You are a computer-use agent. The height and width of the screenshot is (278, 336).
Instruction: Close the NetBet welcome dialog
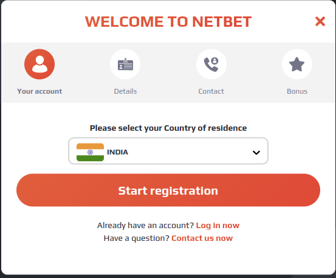(x=320, y=21)
